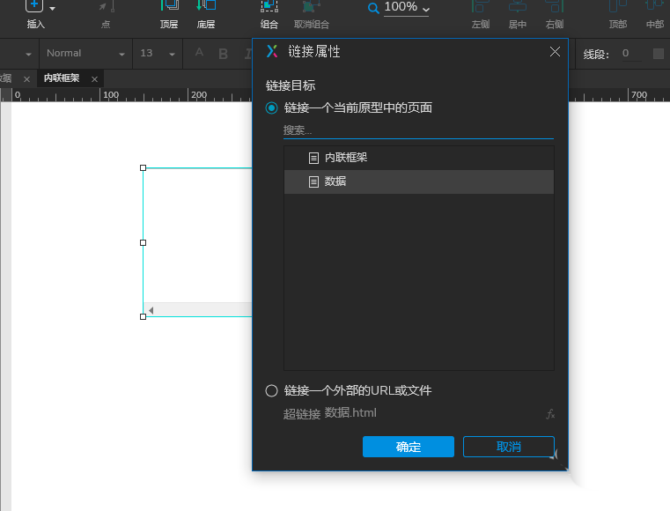
Task: Choose the text color A icon
Action: coord(199,53)
